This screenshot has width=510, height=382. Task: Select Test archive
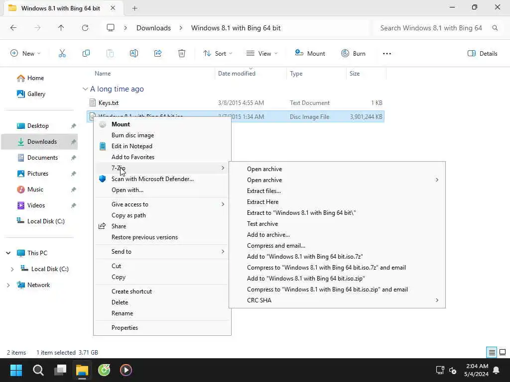pyautogui.click(x=337, y=224)
